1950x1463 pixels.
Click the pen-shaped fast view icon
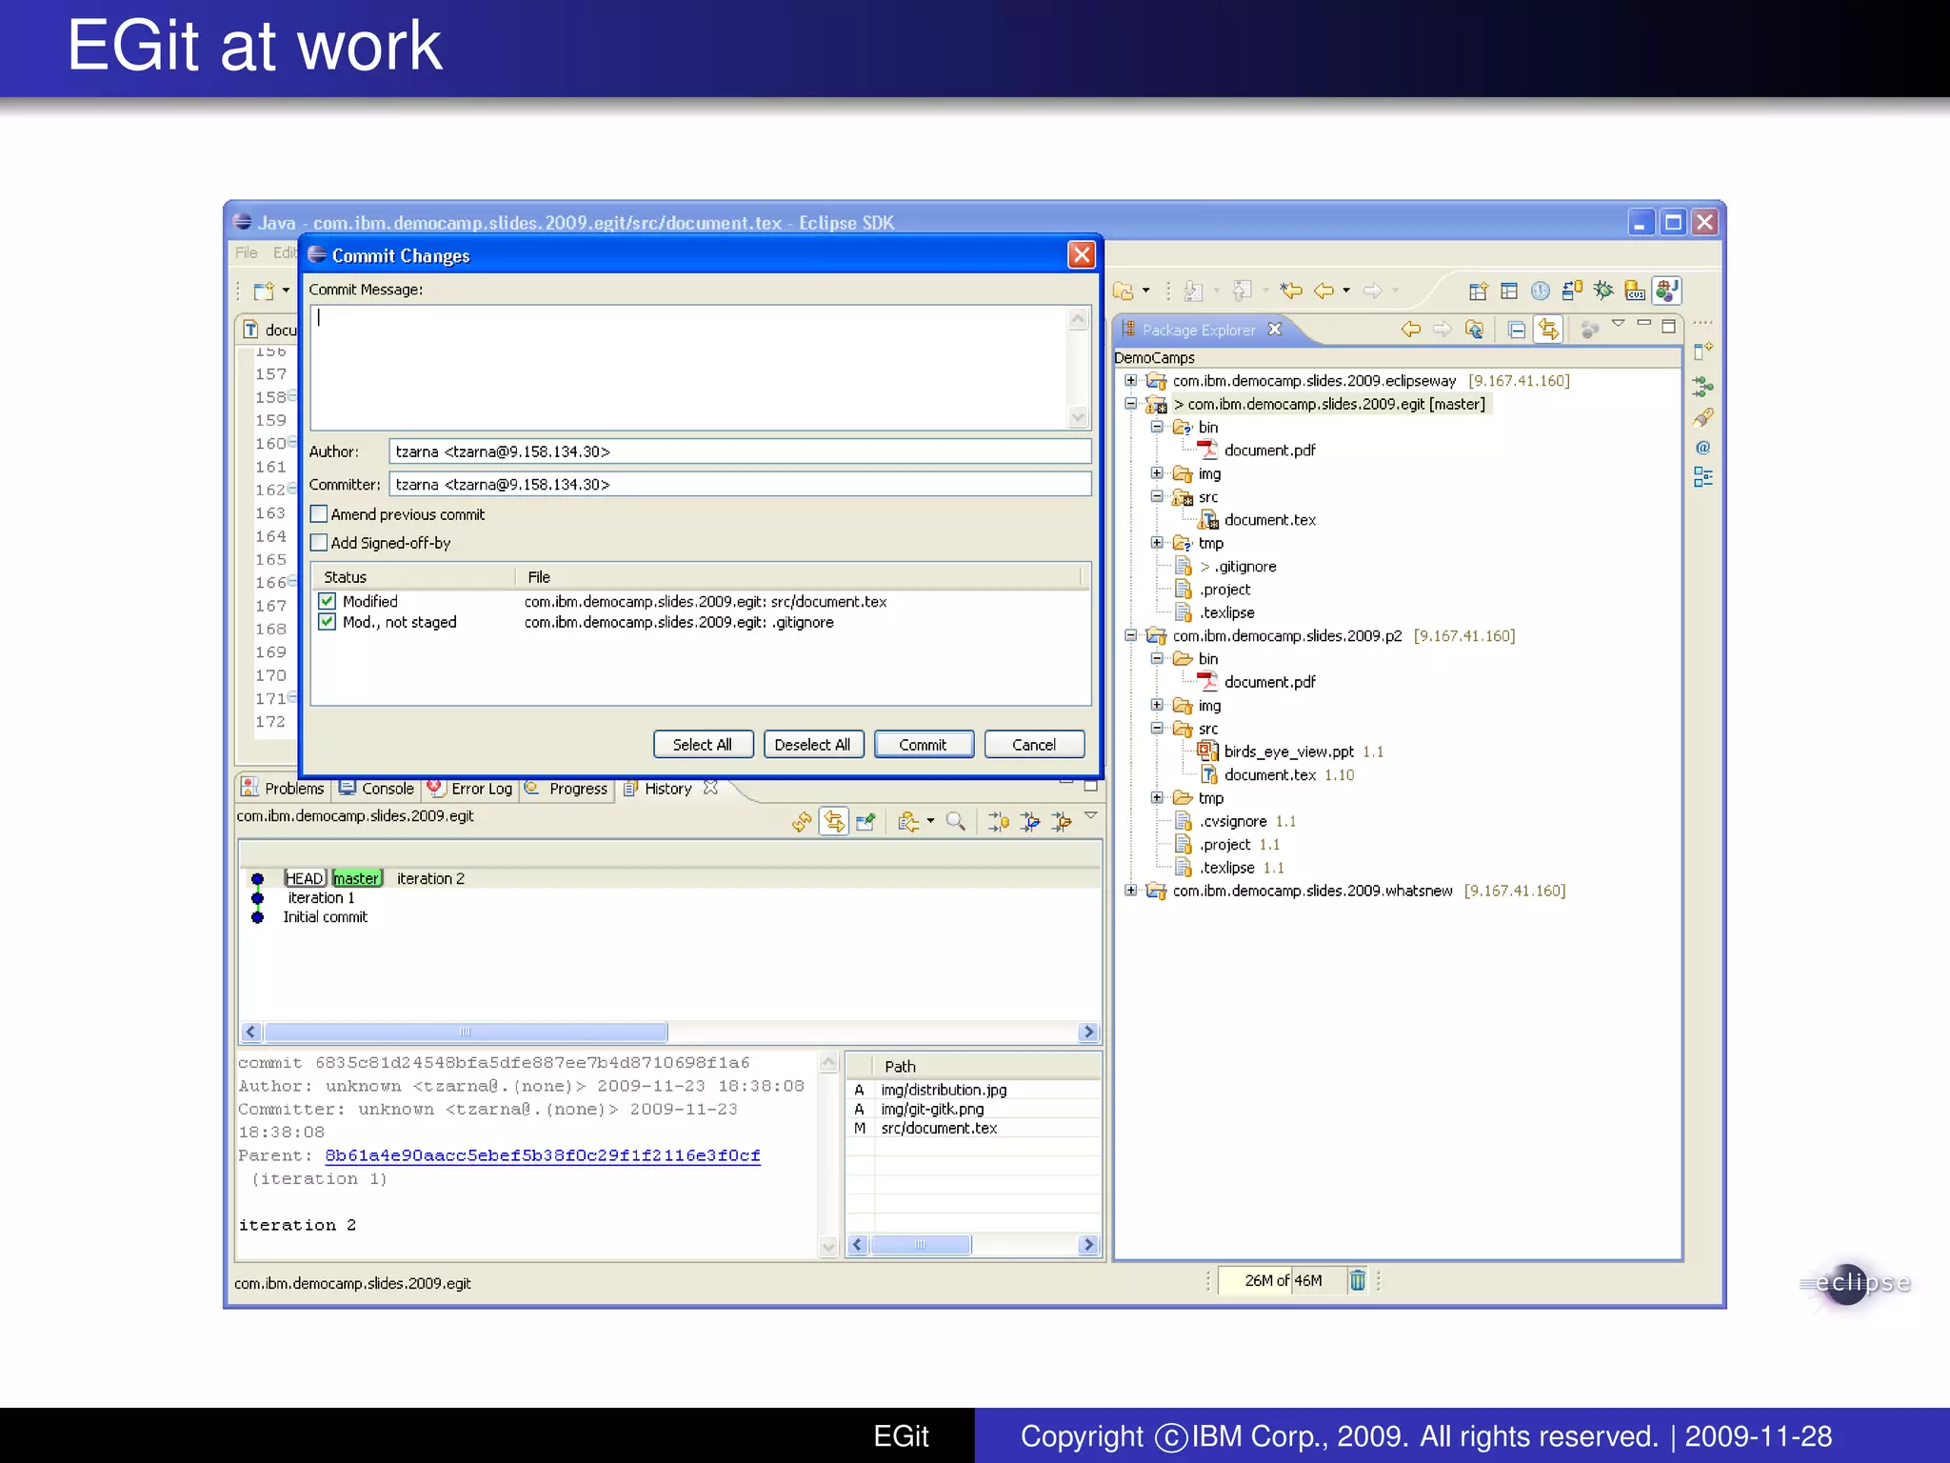(1703, 417)
